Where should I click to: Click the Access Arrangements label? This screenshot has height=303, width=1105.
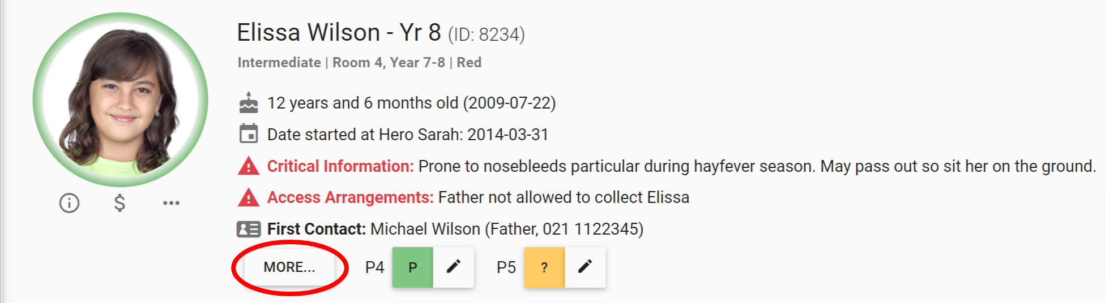(350, 197)
